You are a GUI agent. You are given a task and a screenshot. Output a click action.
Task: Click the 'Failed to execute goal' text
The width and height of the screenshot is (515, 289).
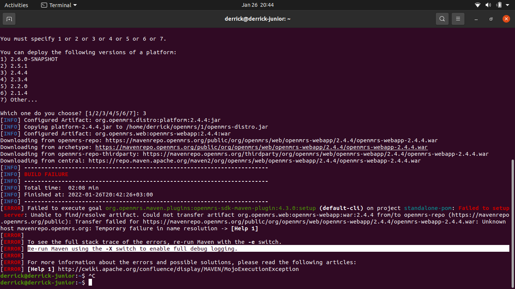pyautogui.click(x=65, y=208)
